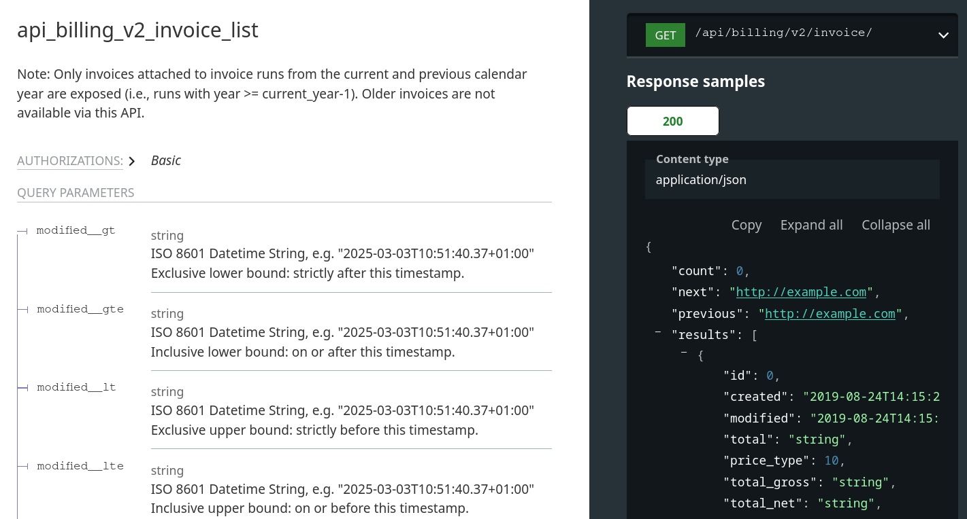This screenshot has height=519, width=967.
Task: Select the 200 response tab
Action: [x=672, y=122]
